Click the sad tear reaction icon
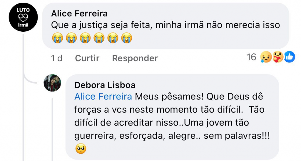The width and height of the screenshot is (301, 161). pos(265,57)
